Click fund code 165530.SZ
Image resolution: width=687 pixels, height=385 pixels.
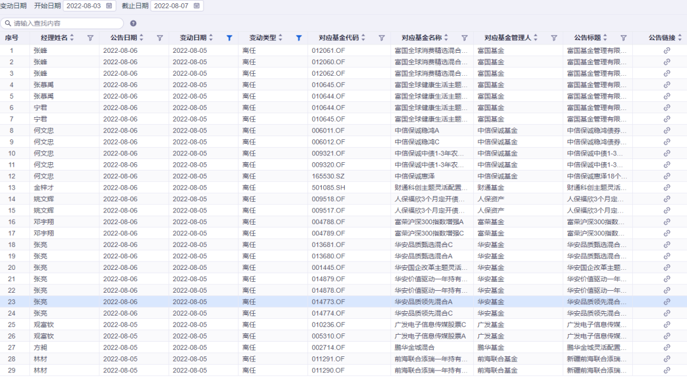pos(328,176)
